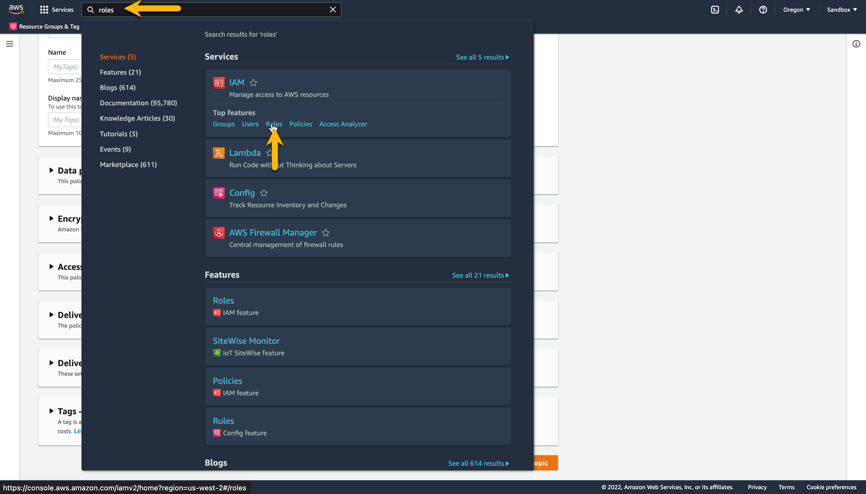This screenshot has height=494, width=866.
Task: Open the side navigation hamburger menu
Action: tap(10, 44)
